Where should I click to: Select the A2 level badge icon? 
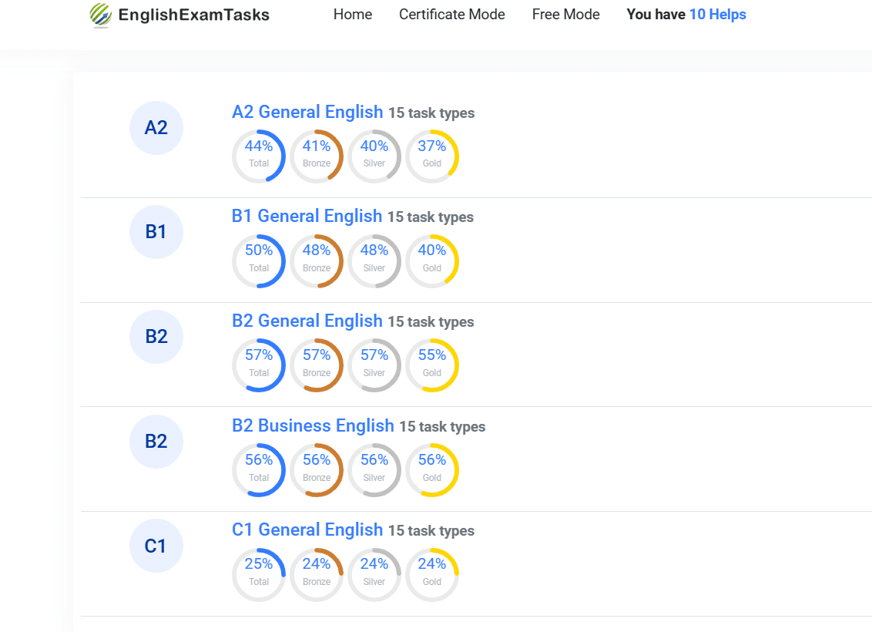(x=156, y=128)
